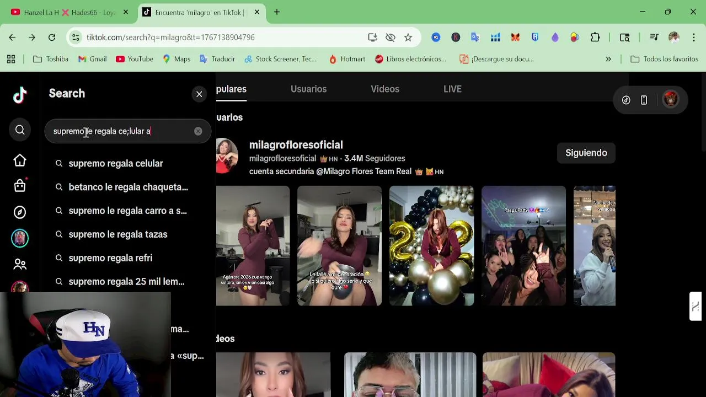This screenshot has width=706, height=397.
Task: Click the address bar URL
Action: pos(170,37)
